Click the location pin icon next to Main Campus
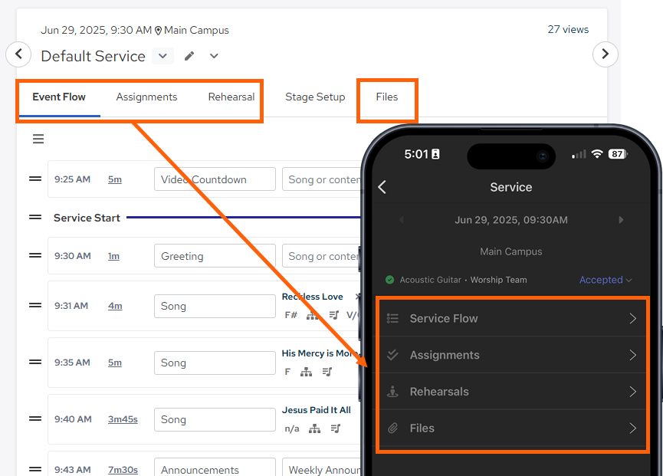The image size is (663, 476). click(x=157, y=31)
